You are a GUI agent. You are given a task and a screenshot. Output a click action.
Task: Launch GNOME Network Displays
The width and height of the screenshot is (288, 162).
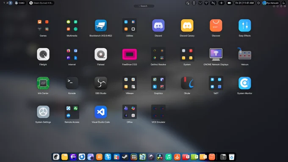pos(216,54)
